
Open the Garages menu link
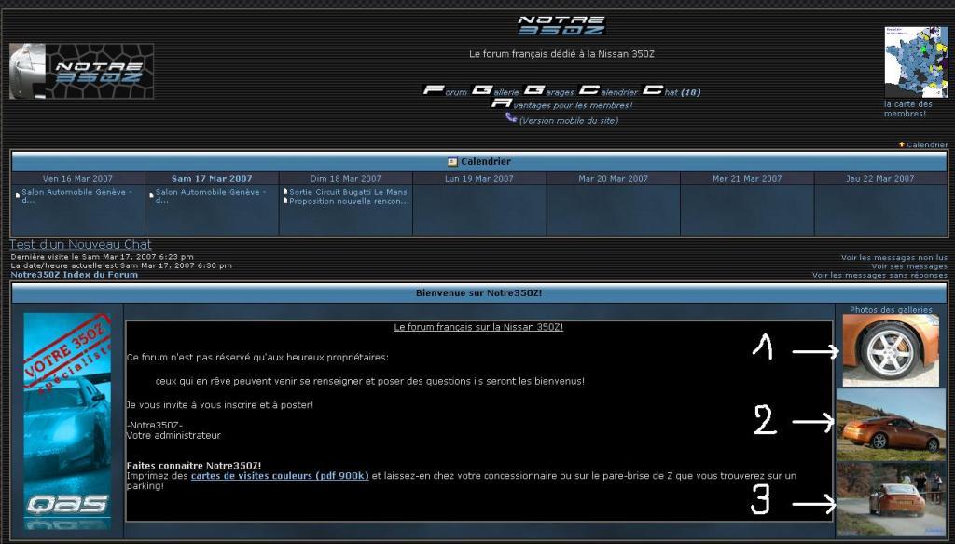(x=548, y=91)
